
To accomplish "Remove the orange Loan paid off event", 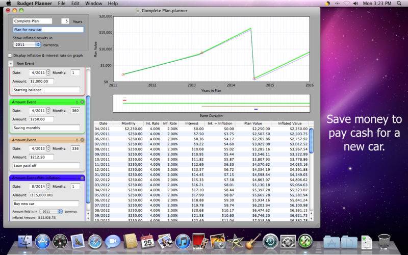I will pos(82,140).
